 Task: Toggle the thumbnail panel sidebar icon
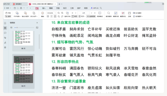[x=5, y=28]
